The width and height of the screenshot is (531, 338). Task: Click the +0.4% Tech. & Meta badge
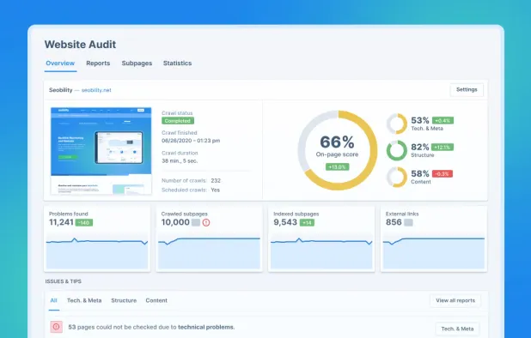point(442,121)
